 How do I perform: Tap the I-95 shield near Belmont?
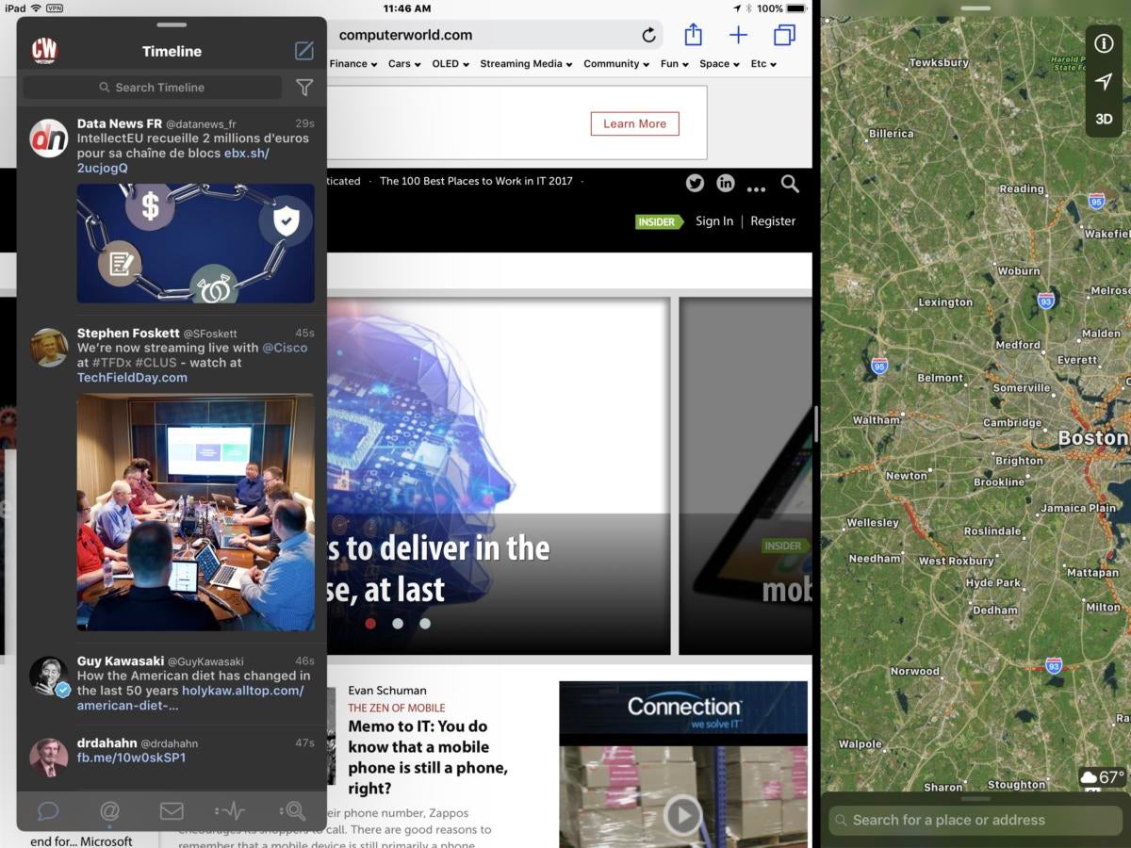click(879, 367)
